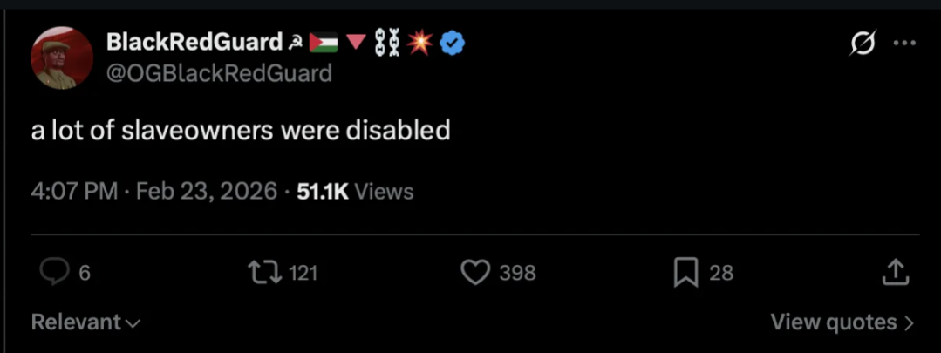Click the tweet text about slaveowners
This screenshot has height=353, width=941.
click(x=241, y=130)
